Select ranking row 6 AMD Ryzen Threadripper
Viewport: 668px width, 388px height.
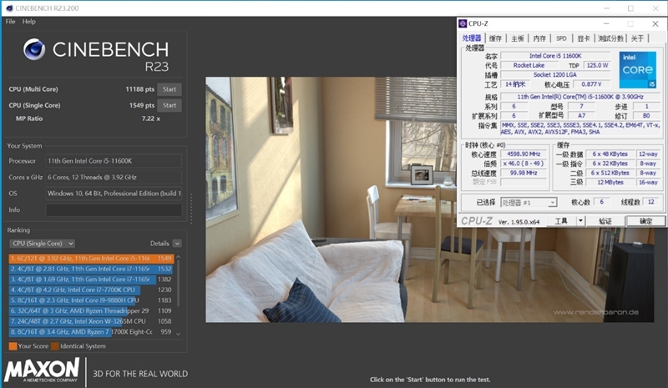(x=91, y=311)
